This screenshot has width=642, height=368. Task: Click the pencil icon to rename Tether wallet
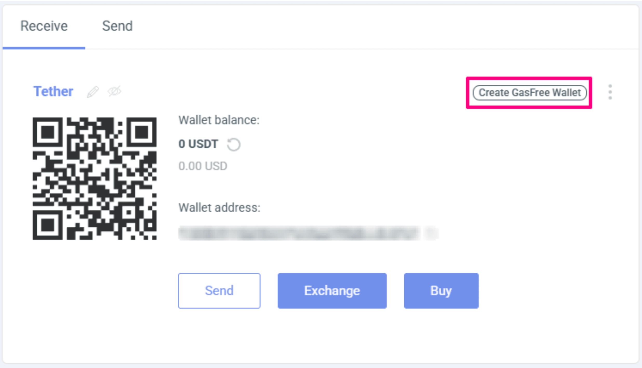[x=93, y=92]
